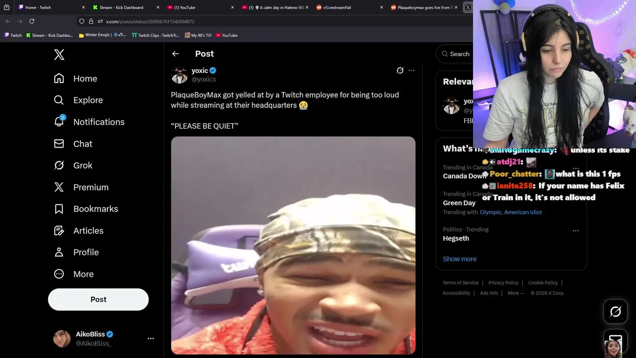Open the Home icon in the sidebar

click(x=59, y=79)
